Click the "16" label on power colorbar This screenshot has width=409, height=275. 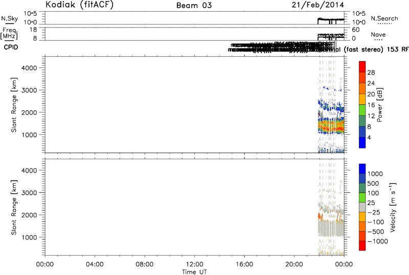click(x=371, y=105)
